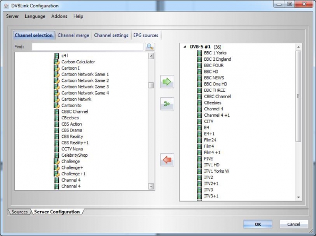Image resolution: width=316 pixels, height=236 pixels.
Task: Click the film icon beside BBC FOUR
Action: (199, 65)
